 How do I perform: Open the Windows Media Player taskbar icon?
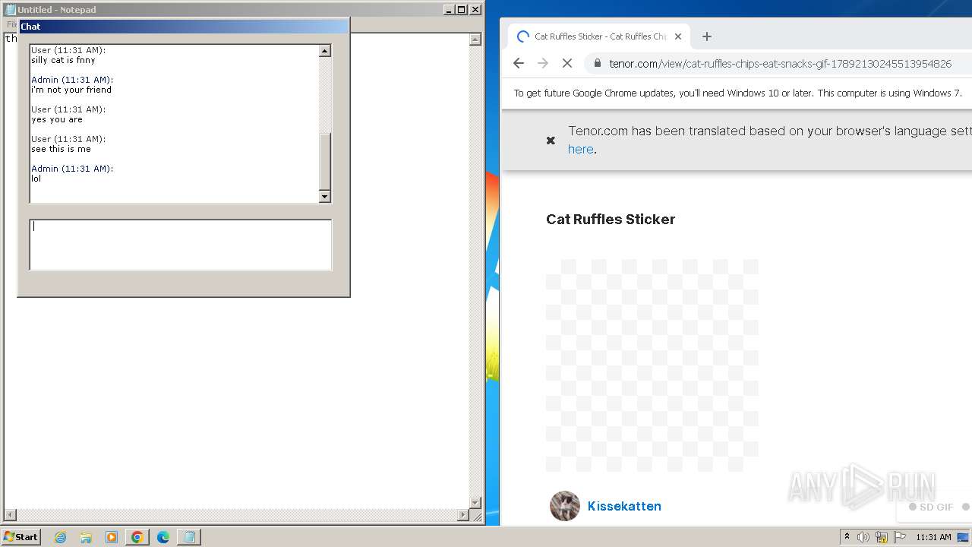112,537
